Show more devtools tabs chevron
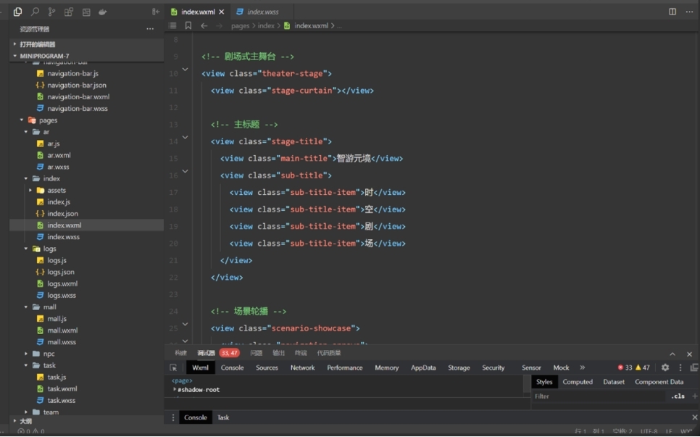The width and height of the screenshot is (700, 437). pyautogui.click(x=582, y=368)
